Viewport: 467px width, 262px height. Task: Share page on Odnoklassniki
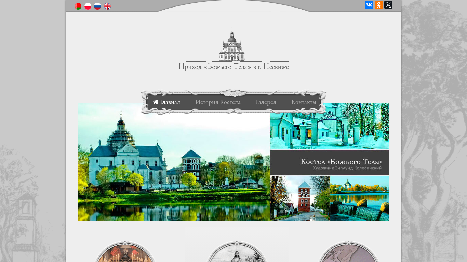pos(379,5)
